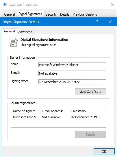Click the signer Name field

pos(72,65)
